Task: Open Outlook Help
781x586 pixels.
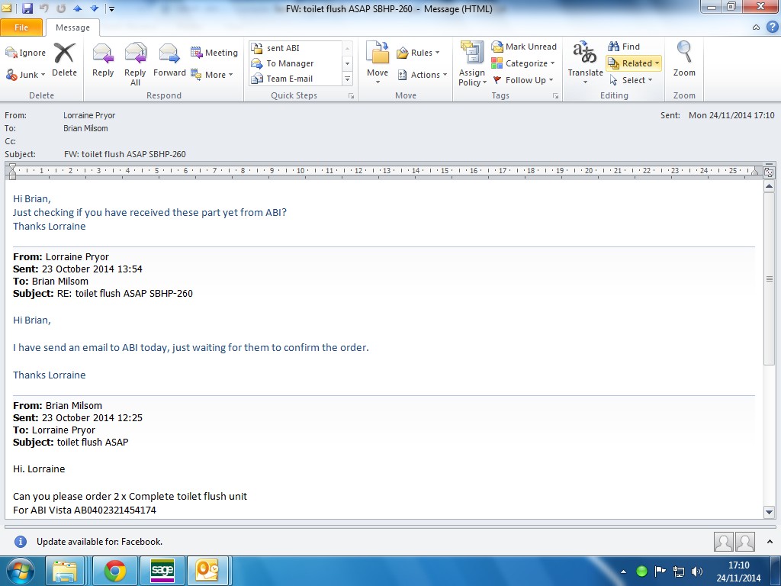Action: pyautogui.click(x=773, y=27)
